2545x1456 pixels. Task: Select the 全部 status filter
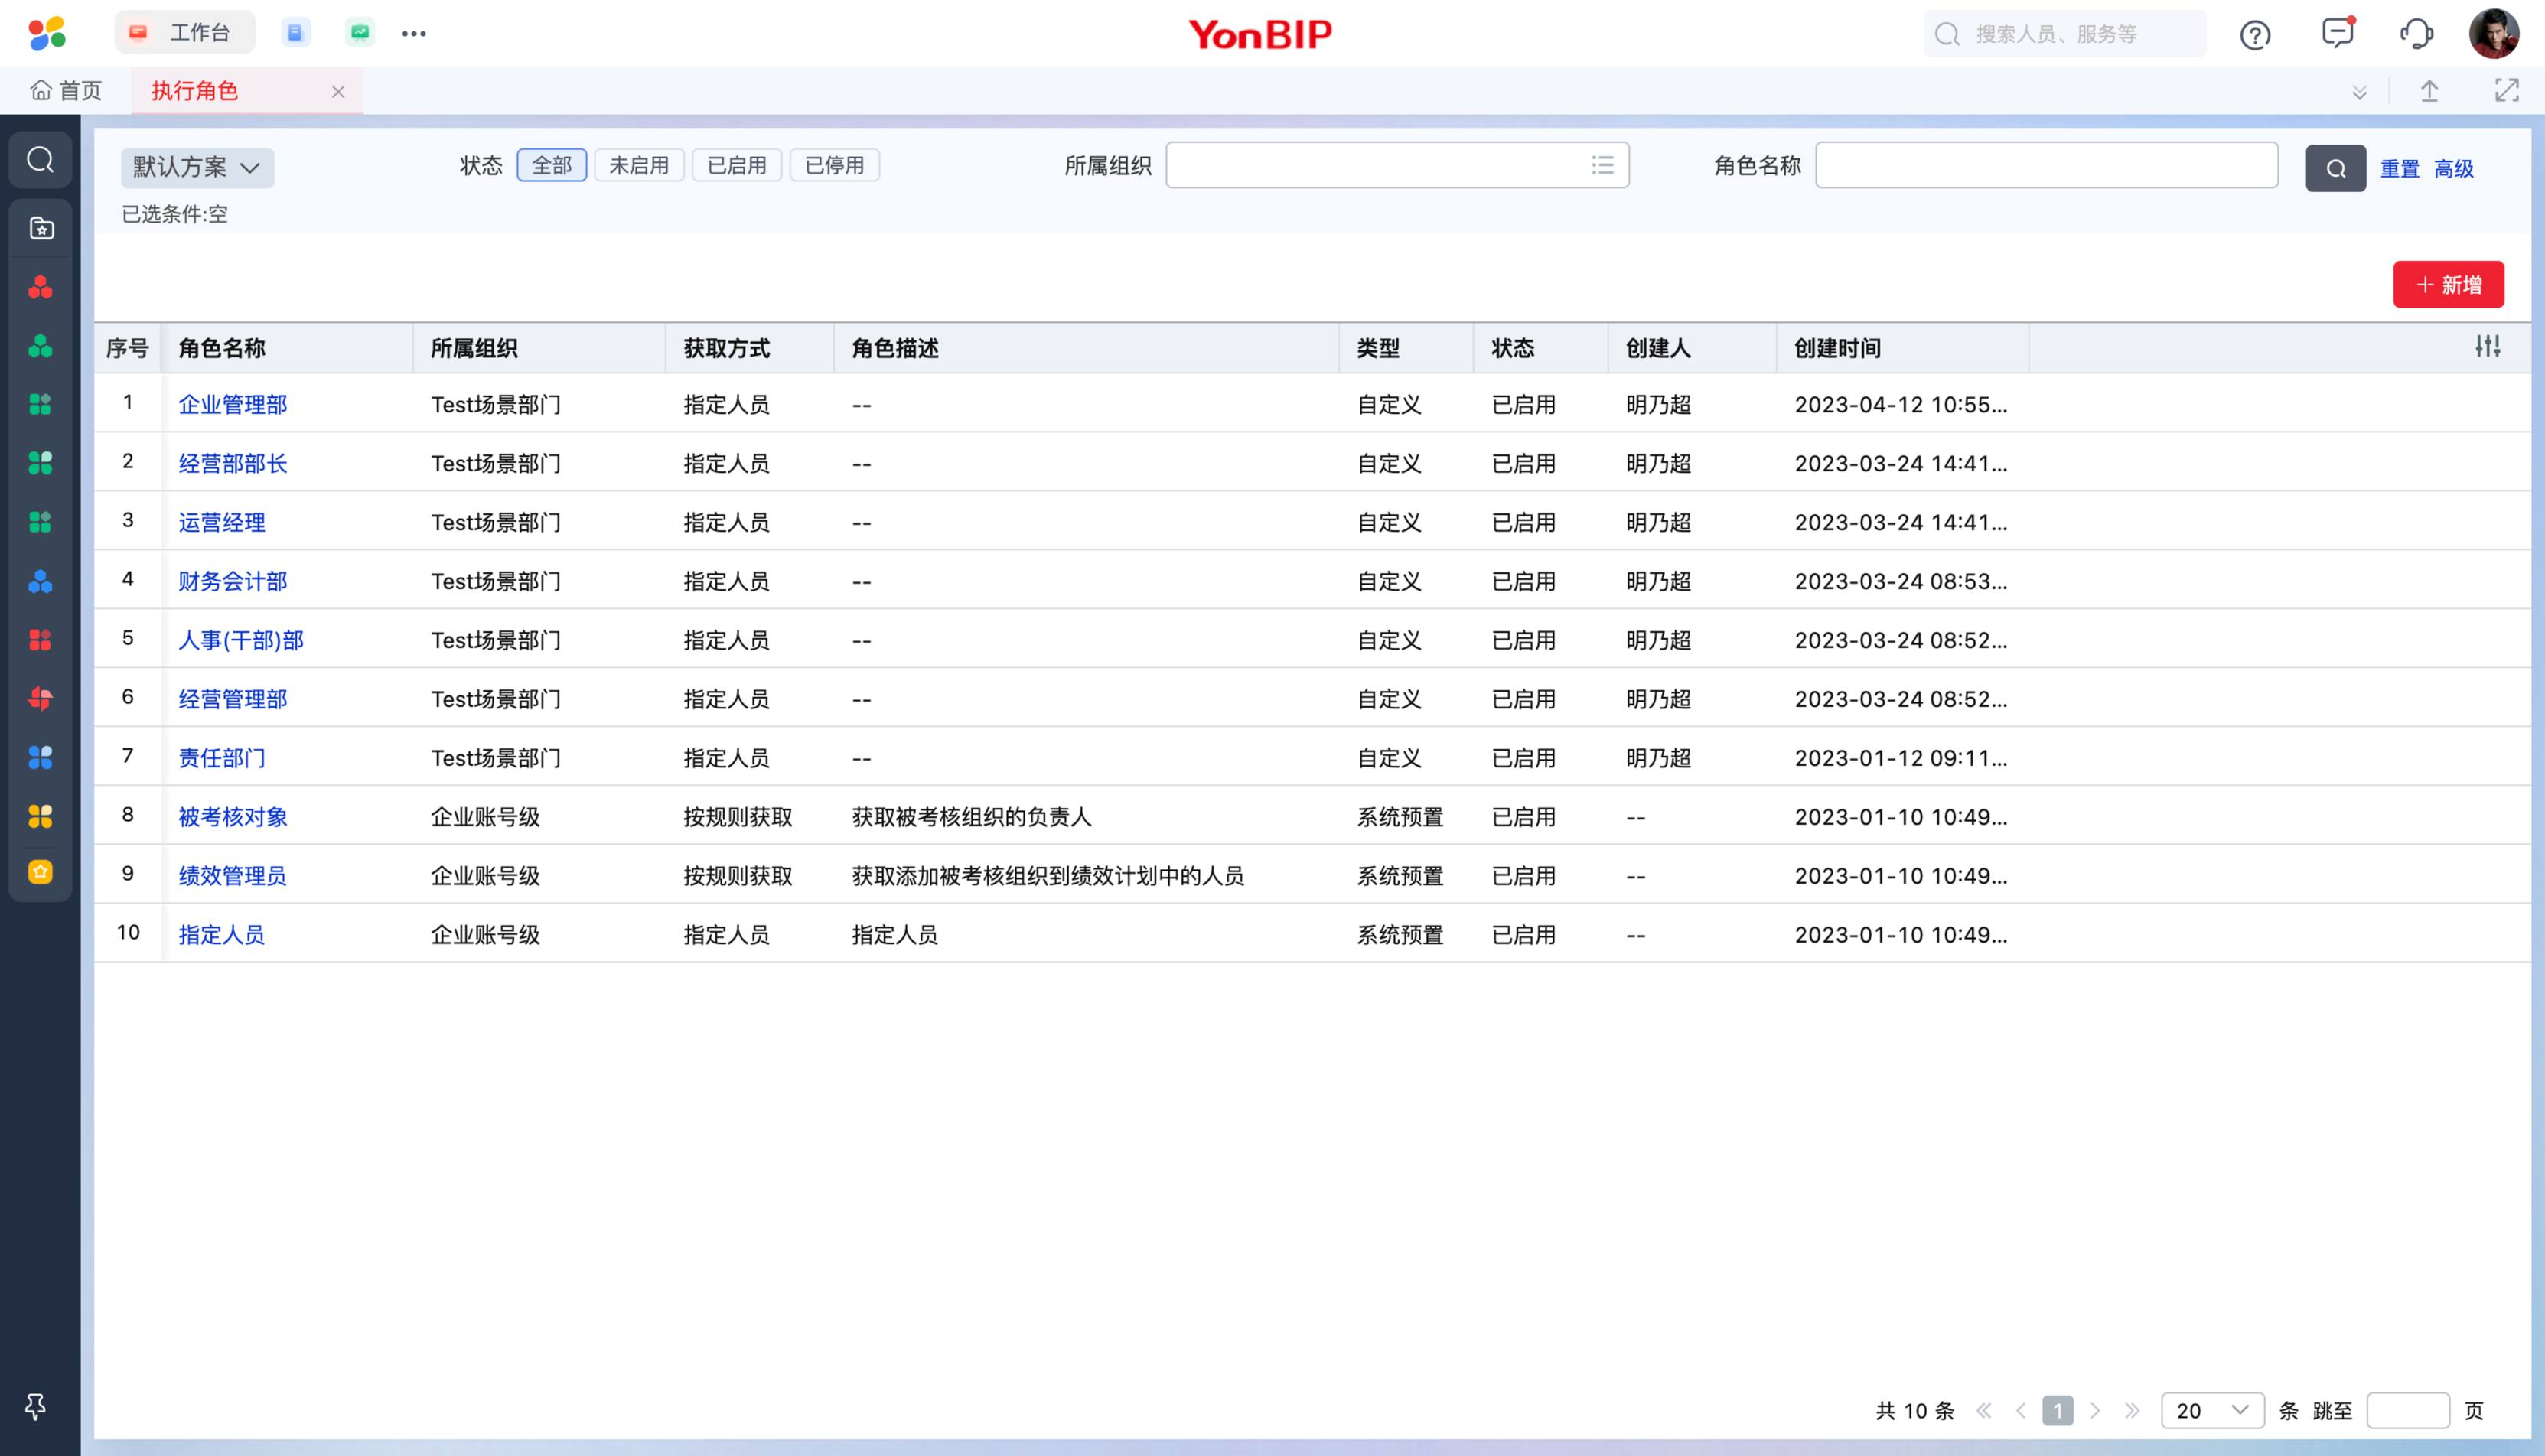click(x=552, y=165)
